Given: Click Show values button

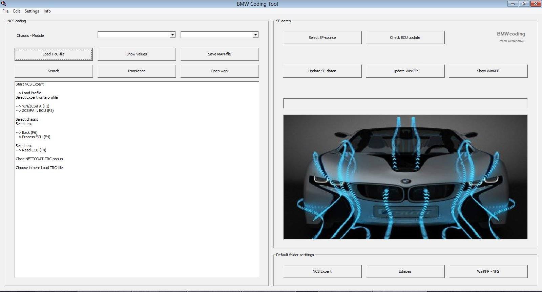Looking at the screenshot, I should point(137,54).
